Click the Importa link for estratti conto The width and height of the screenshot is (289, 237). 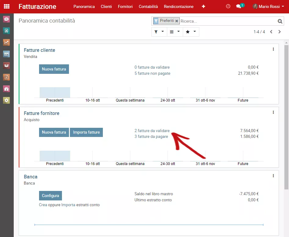point(68,205)
